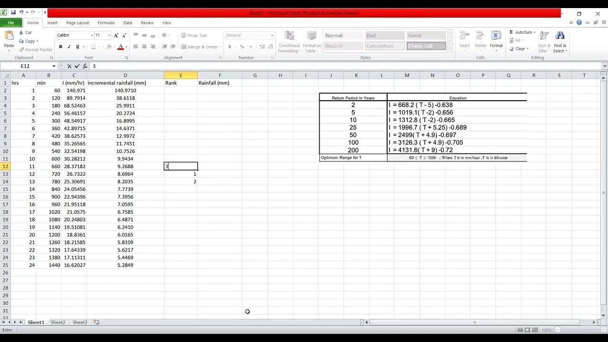Click the Insert Function fx icon
This screenshot has height=342, width=608.
click(x=85, y=66)
